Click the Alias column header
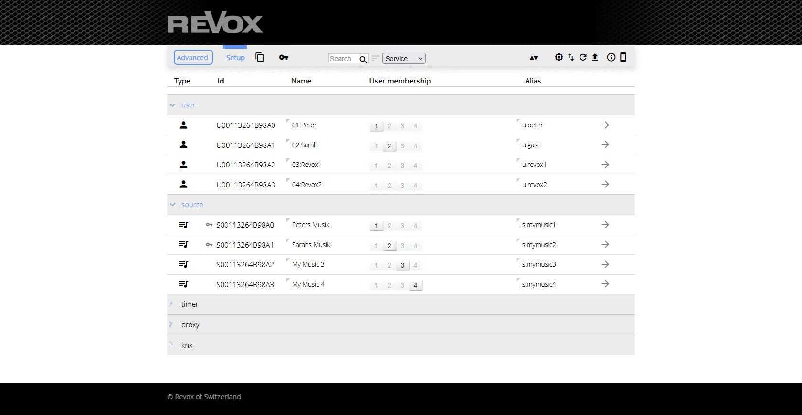 [x=533, y=81]
